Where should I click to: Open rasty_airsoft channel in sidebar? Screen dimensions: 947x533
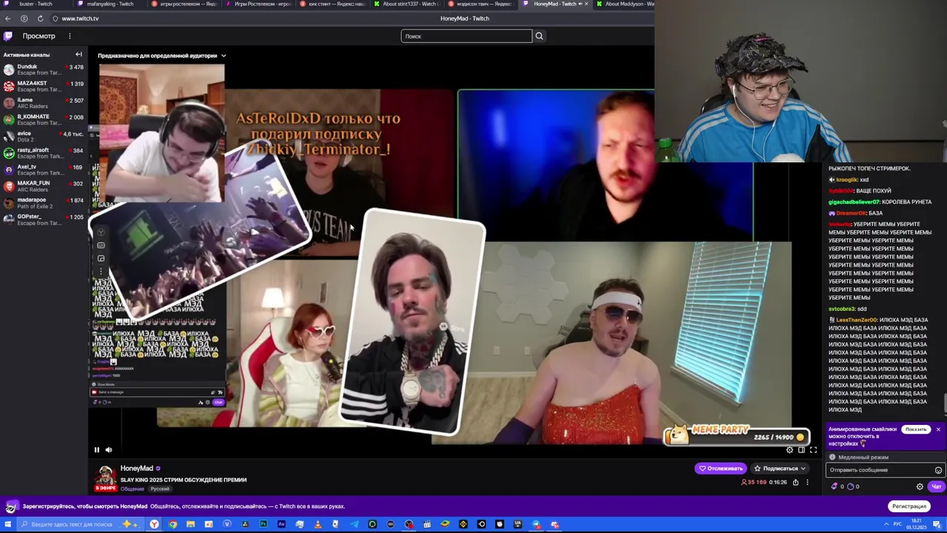point(44,152)
